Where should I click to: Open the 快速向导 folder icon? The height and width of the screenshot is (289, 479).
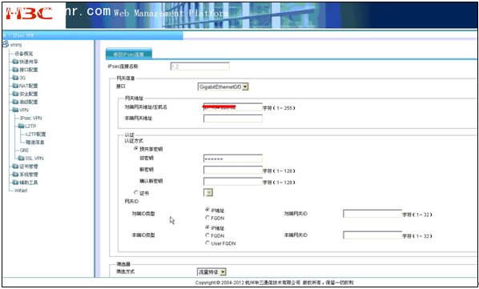[x=15, y=62]
